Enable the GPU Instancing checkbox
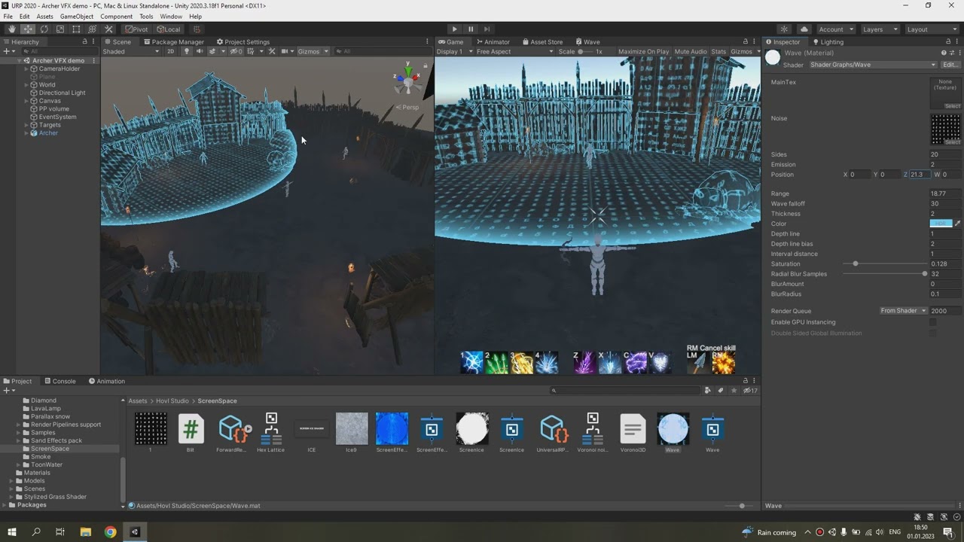 (932, 322)
